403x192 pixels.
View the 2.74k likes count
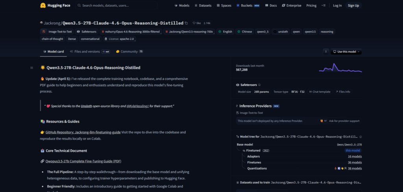(x=207, y=23)
